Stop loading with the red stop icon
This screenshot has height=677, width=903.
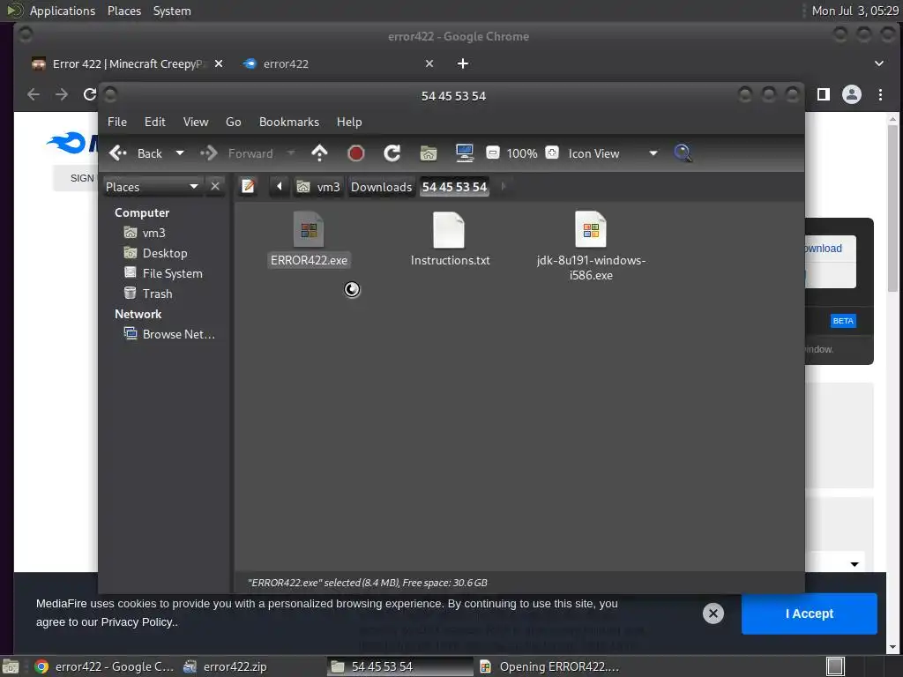coord(356,153)
